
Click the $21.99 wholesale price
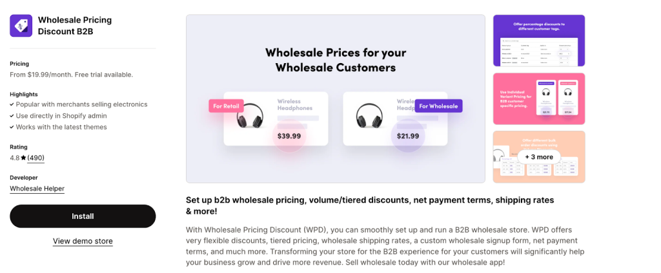click(x=407, y=136)
